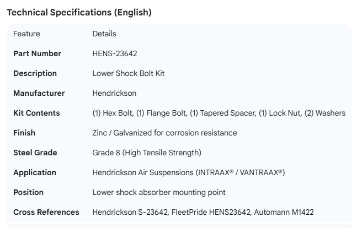Click the Zinc / Galvanized finish text
The image size is (357, 228).
click(x=164, y=133)
